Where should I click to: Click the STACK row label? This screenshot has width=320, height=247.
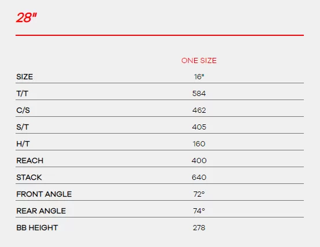pyautogui.click(x=29, y=178)
